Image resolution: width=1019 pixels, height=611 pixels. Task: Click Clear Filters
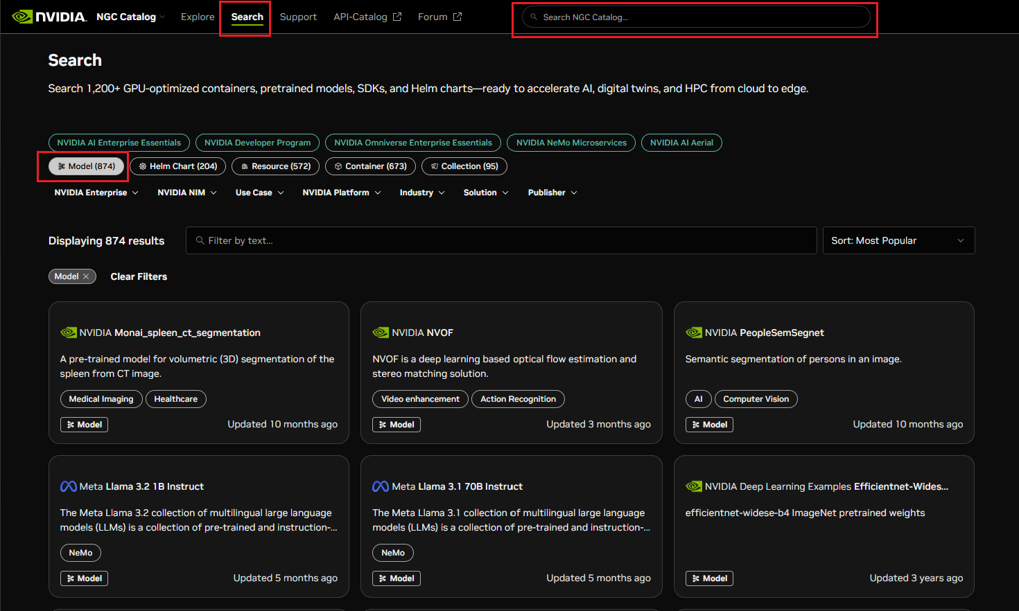click(139, 276)
